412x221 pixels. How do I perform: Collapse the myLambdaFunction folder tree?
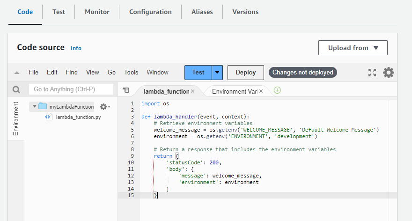click(x=35, y=107)
